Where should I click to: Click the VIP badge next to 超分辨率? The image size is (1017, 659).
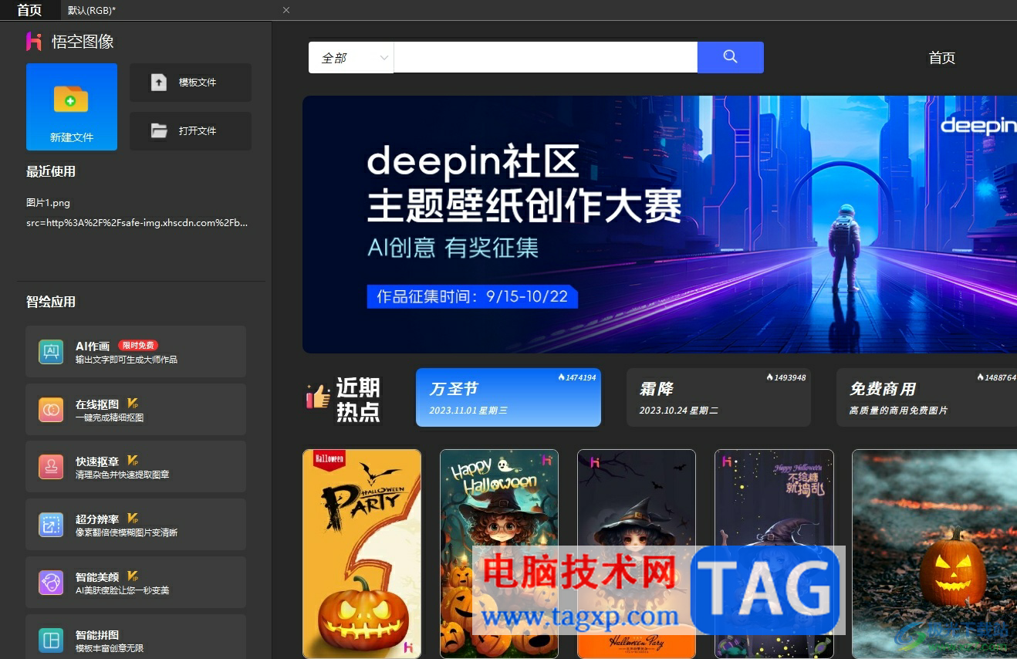pos(133,519)
